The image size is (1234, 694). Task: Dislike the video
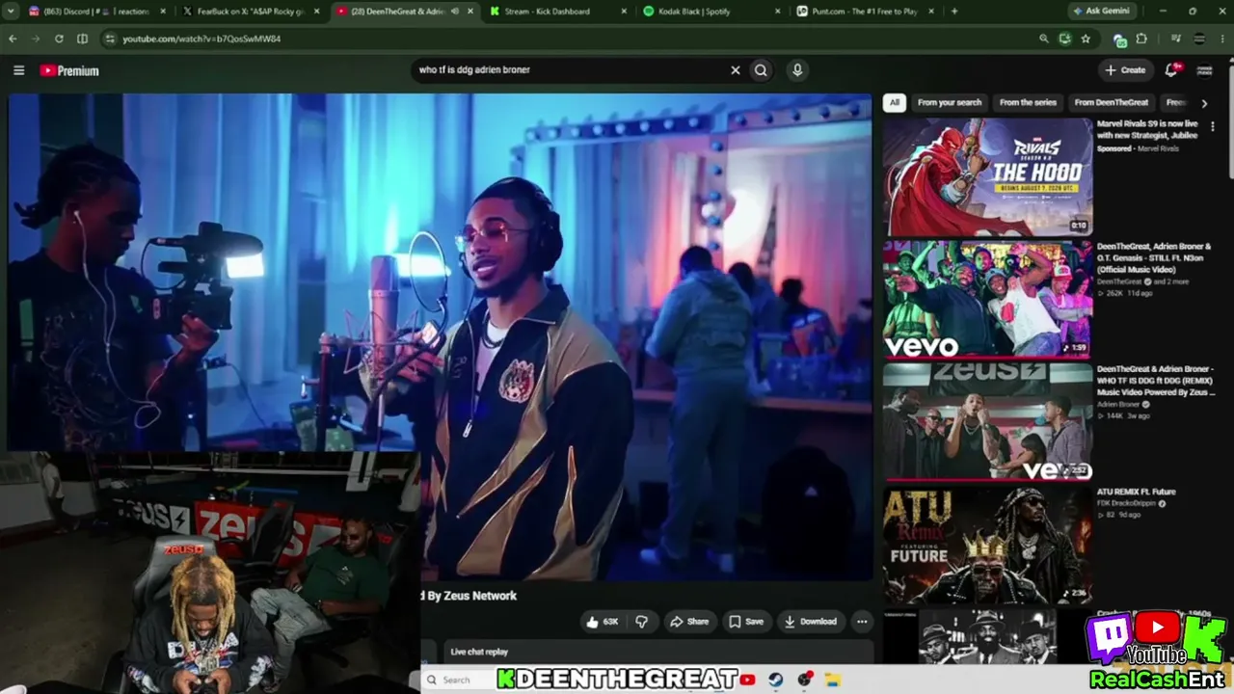[641, 622]
